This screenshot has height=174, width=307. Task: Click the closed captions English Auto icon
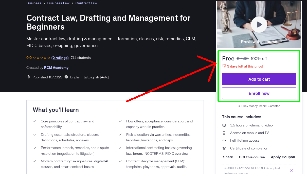(x=86, y=77)
